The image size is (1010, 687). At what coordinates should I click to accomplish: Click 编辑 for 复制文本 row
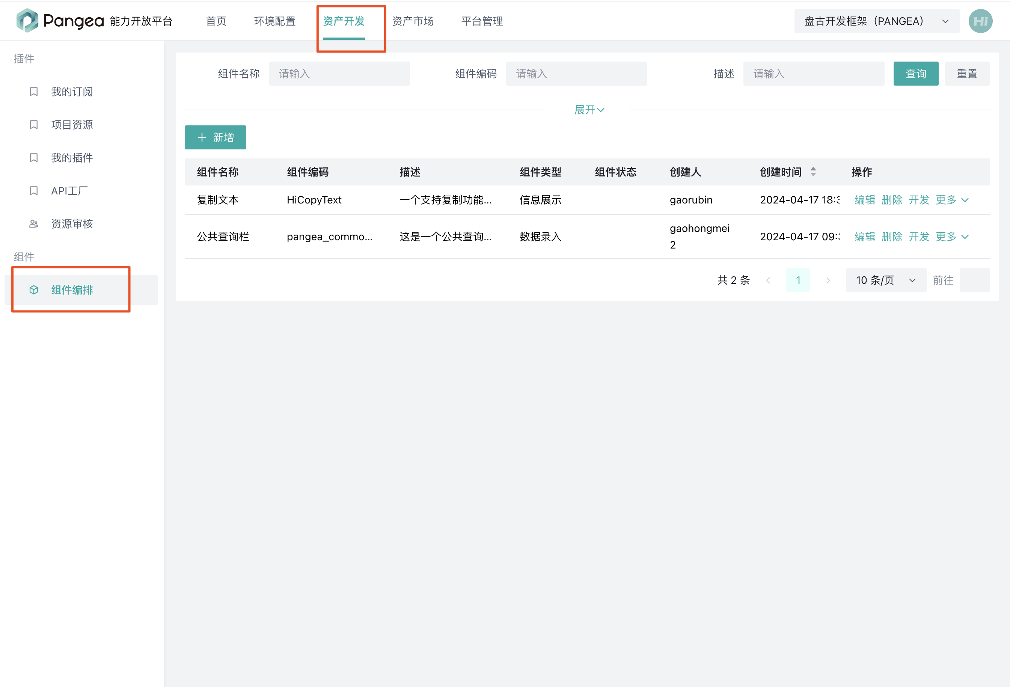click(865, 200)
